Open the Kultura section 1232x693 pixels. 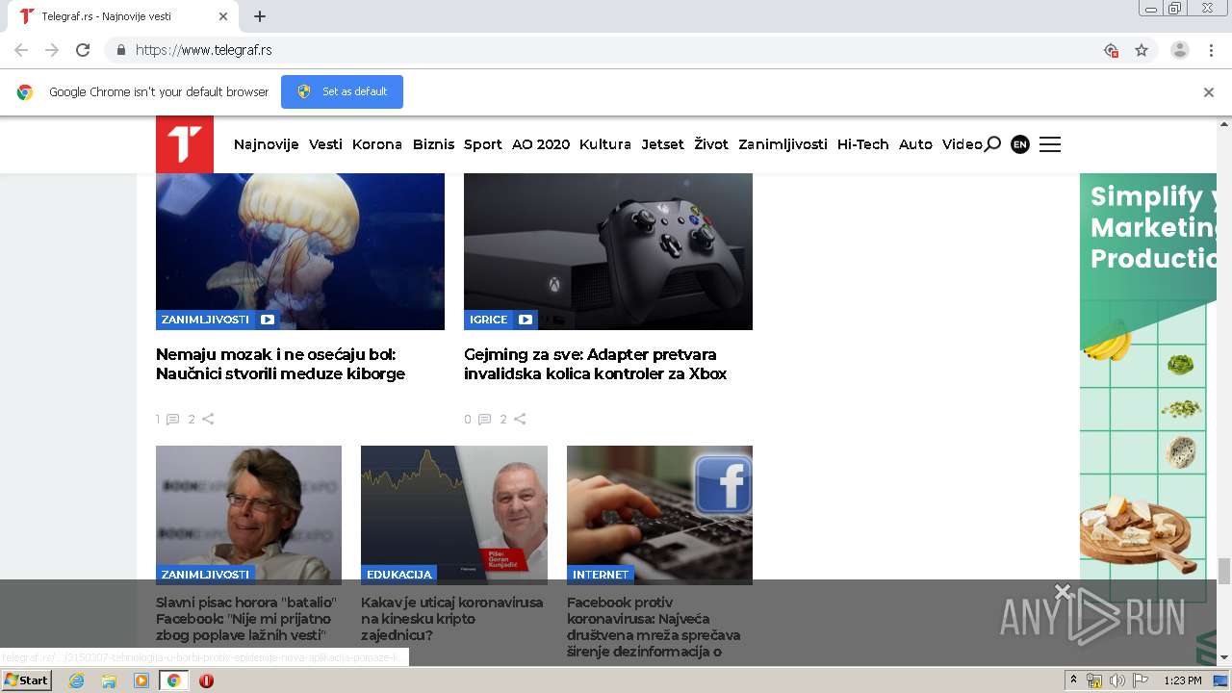605,144
